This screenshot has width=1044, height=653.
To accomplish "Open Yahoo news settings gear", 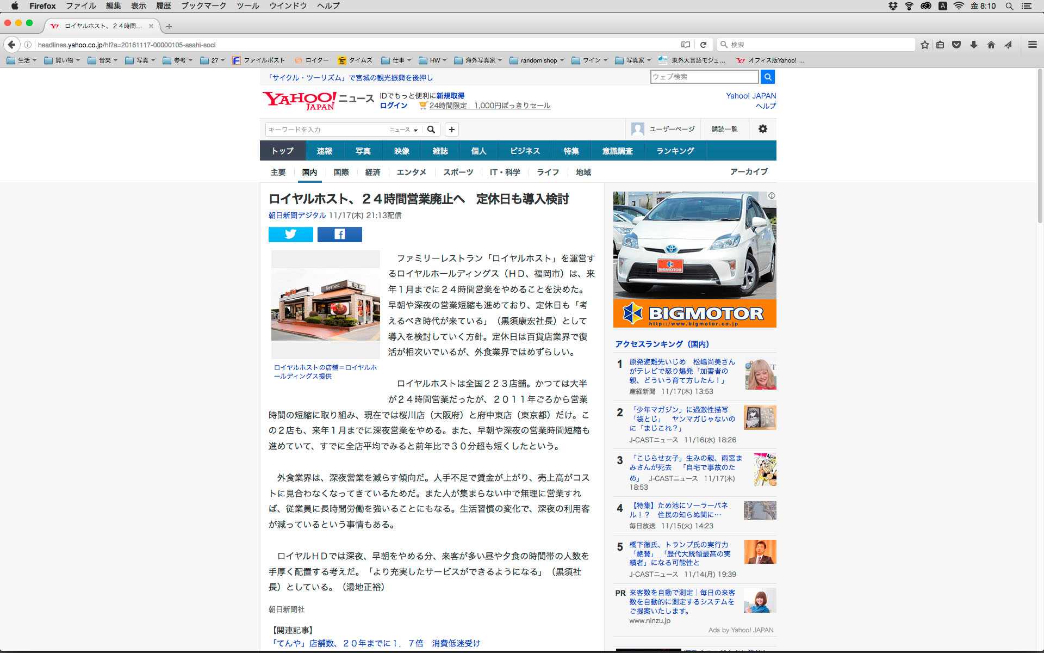I will click(762, 129).
